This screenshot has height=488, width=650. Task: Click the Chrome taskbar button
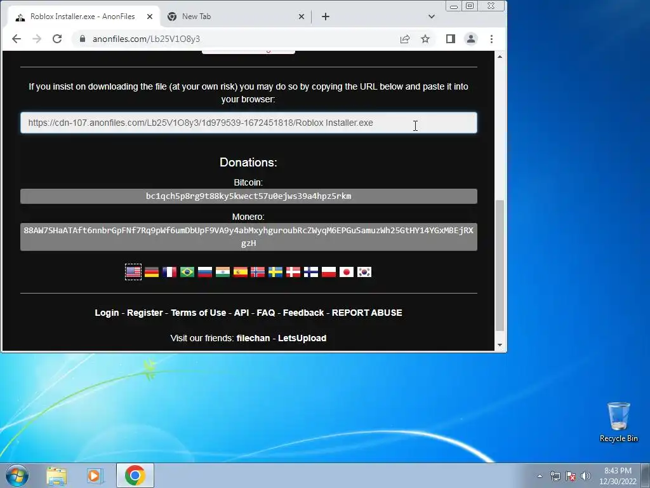coord(135,475)
